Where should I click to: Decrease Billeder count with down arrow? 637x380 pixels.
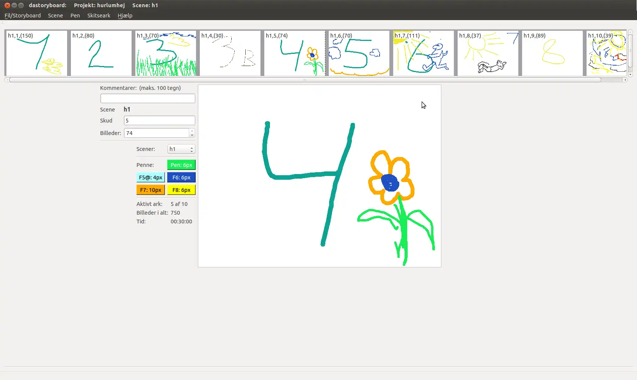click(x=192, y=135)
